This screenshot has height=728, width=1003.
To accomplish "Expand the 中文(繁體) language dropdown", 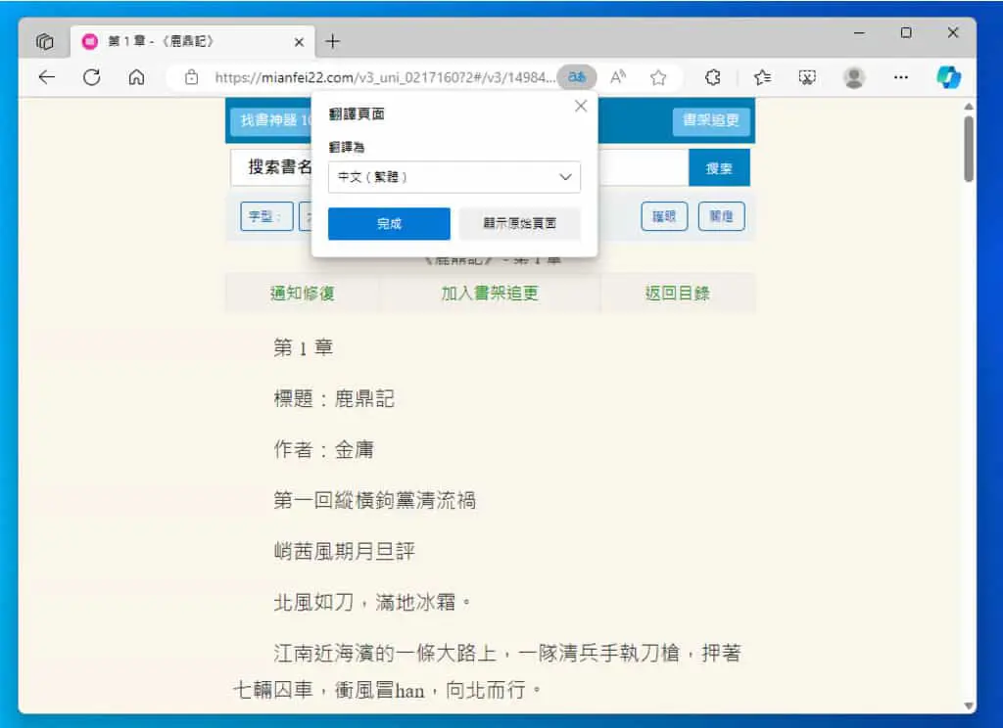I will point(454,177).
